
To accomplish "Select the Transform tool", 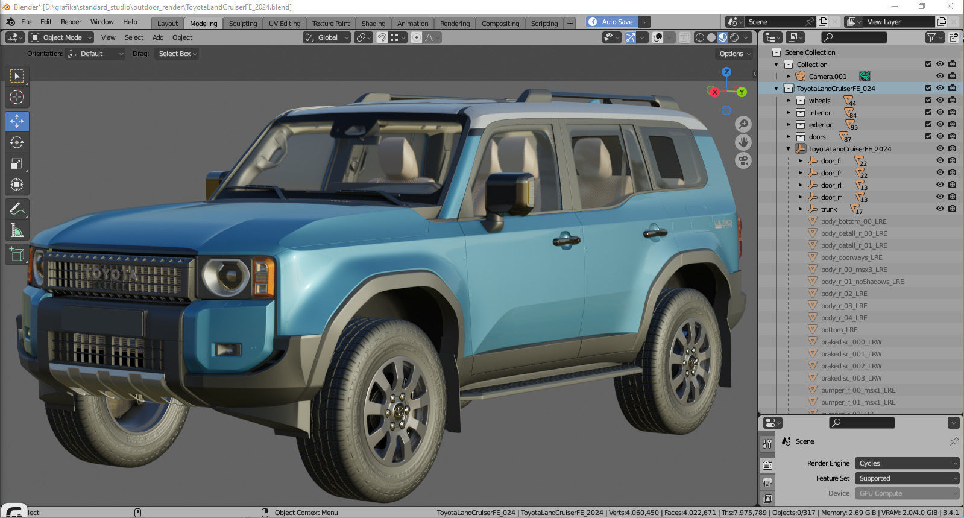I will [17, 185].
